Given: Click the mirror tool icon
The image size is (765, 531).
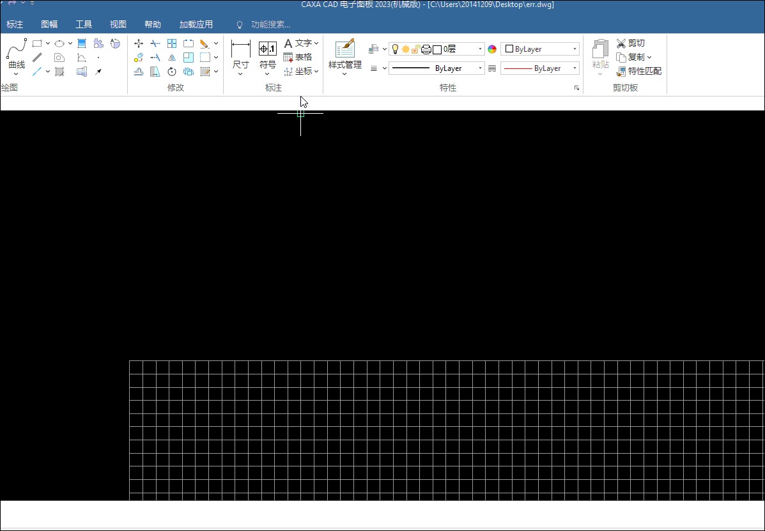Looking at the screenshot, I should point(172,58).
